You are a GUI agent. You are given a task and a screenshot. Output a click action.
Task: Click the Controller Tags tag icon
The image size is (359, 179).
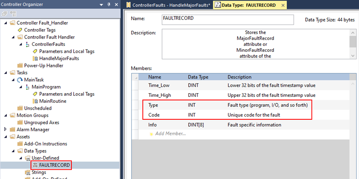point(20,30)
